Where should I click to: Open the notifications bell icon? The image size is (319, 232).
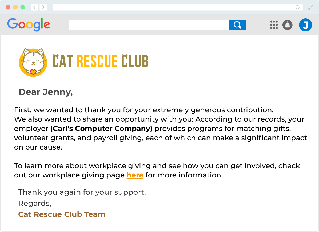[x=287, y=25]
